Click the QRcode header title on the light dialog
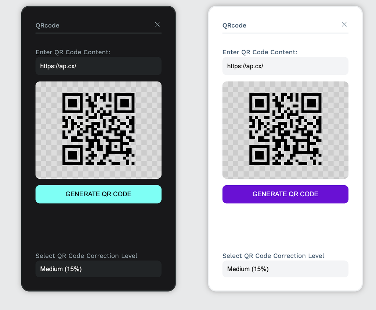The width and height of the screenshot is (376, 310). [234, 26]
